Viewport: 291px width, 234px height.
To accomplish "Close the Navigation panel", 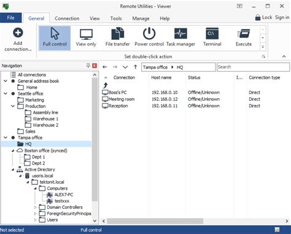I will coord(95,66).
